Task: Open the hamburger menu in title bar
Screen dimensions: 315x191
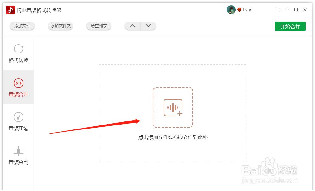Action: (x=278, y=10)
